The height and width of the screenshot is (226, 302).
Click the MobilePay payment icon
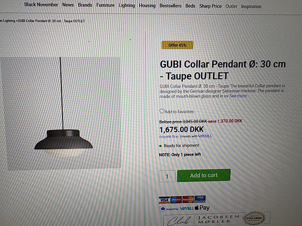pos(169,209)
